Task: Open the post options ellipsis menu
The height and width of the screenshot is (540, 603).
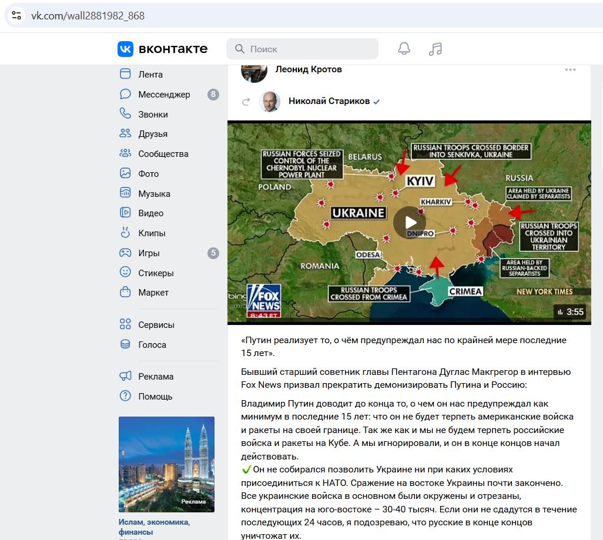Action: (569, 69)
